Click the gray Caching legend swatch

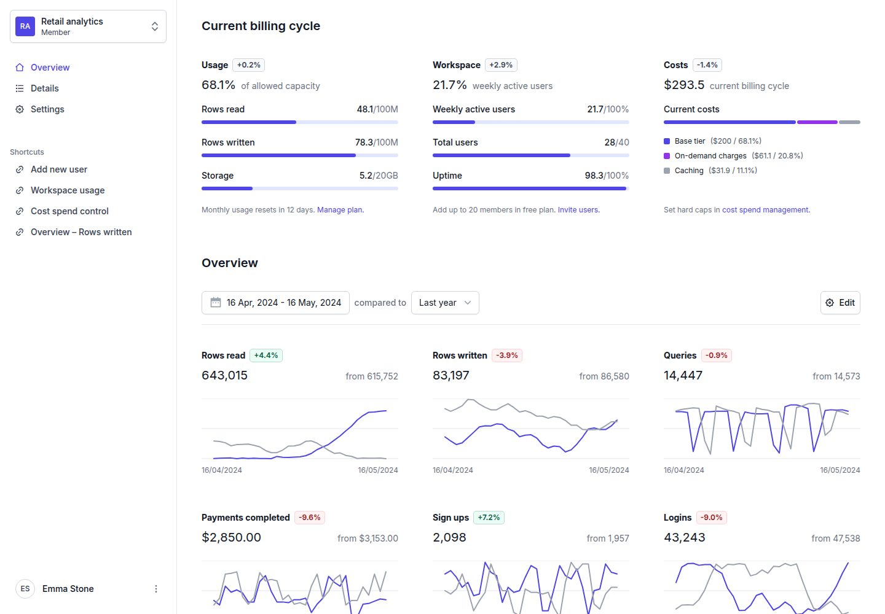tap(667, 171)
